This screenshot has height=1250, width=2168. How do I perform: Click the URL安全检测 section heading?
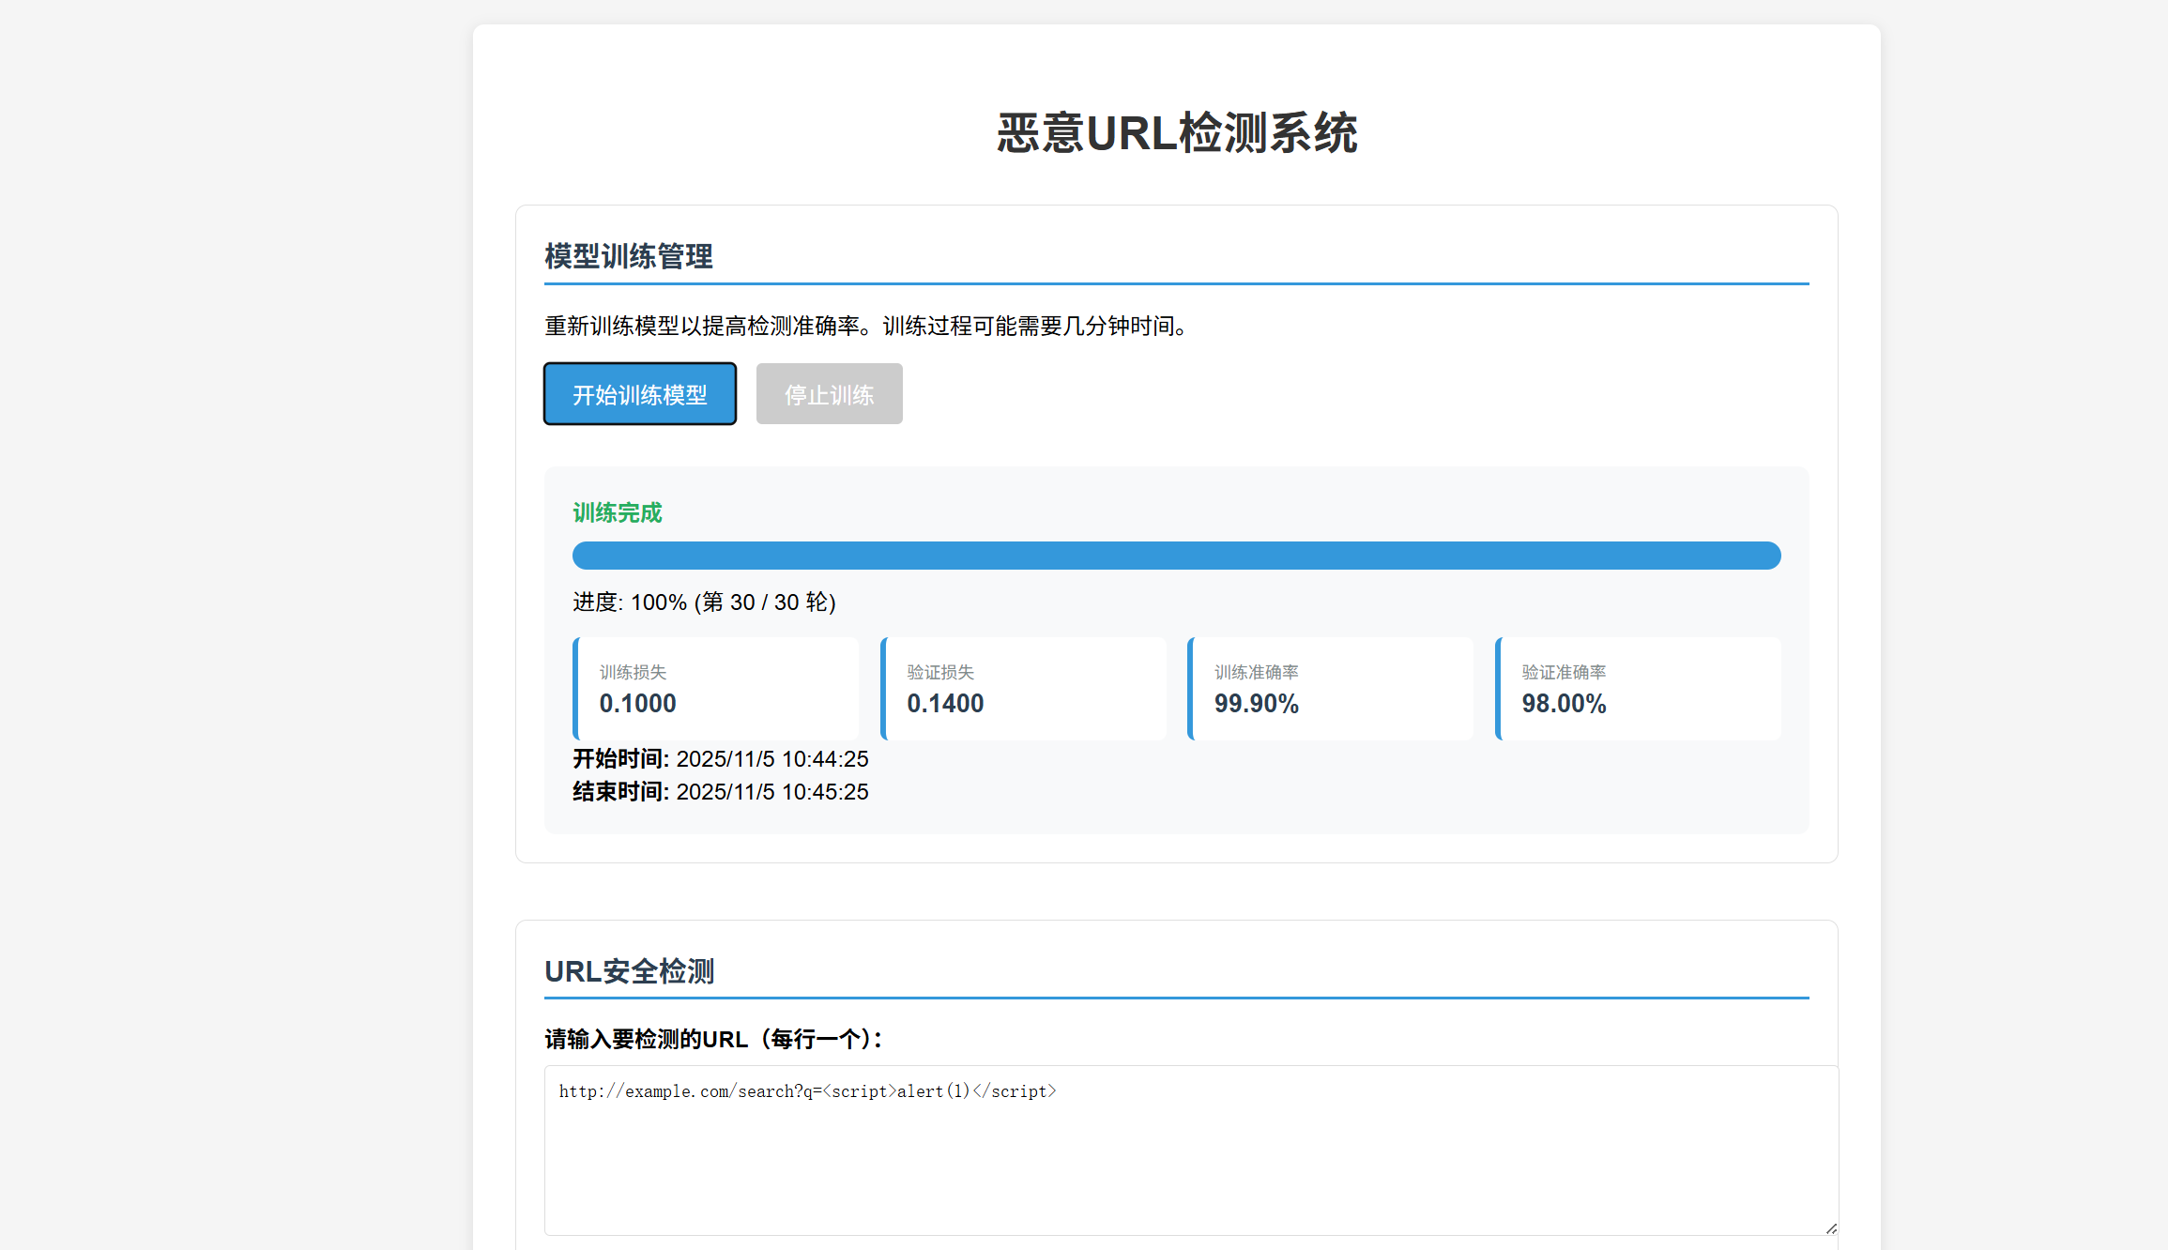pyautogui.click(x=629, y=972)
